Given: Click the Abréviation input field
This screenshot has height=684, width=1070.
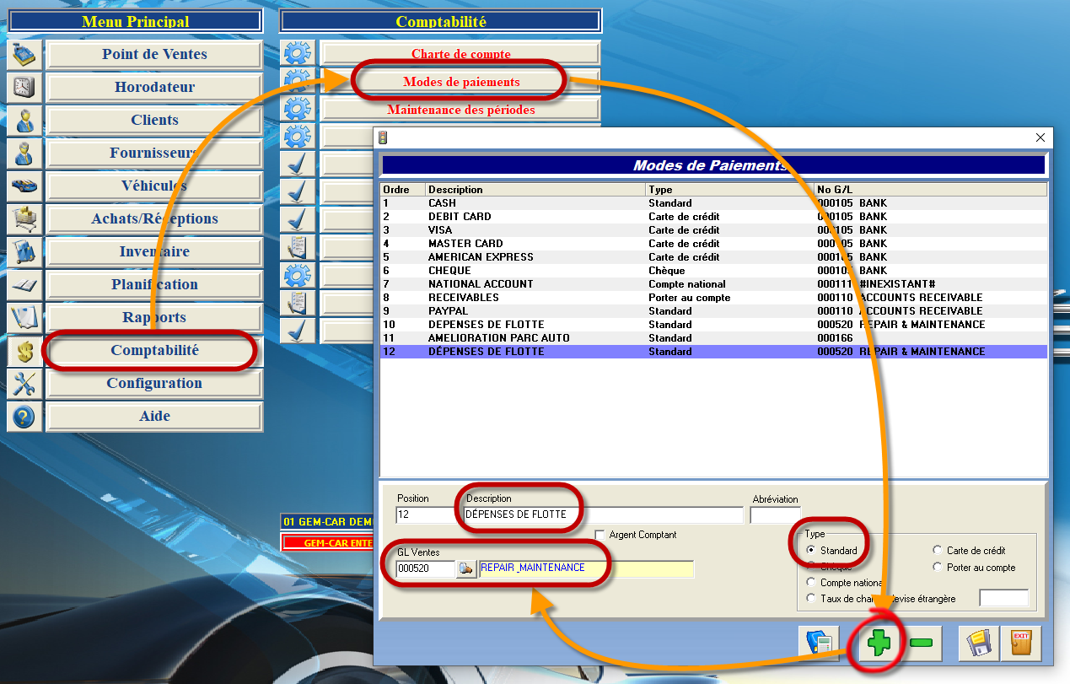Looking at the screenshot, I should (x=775, y=514).
